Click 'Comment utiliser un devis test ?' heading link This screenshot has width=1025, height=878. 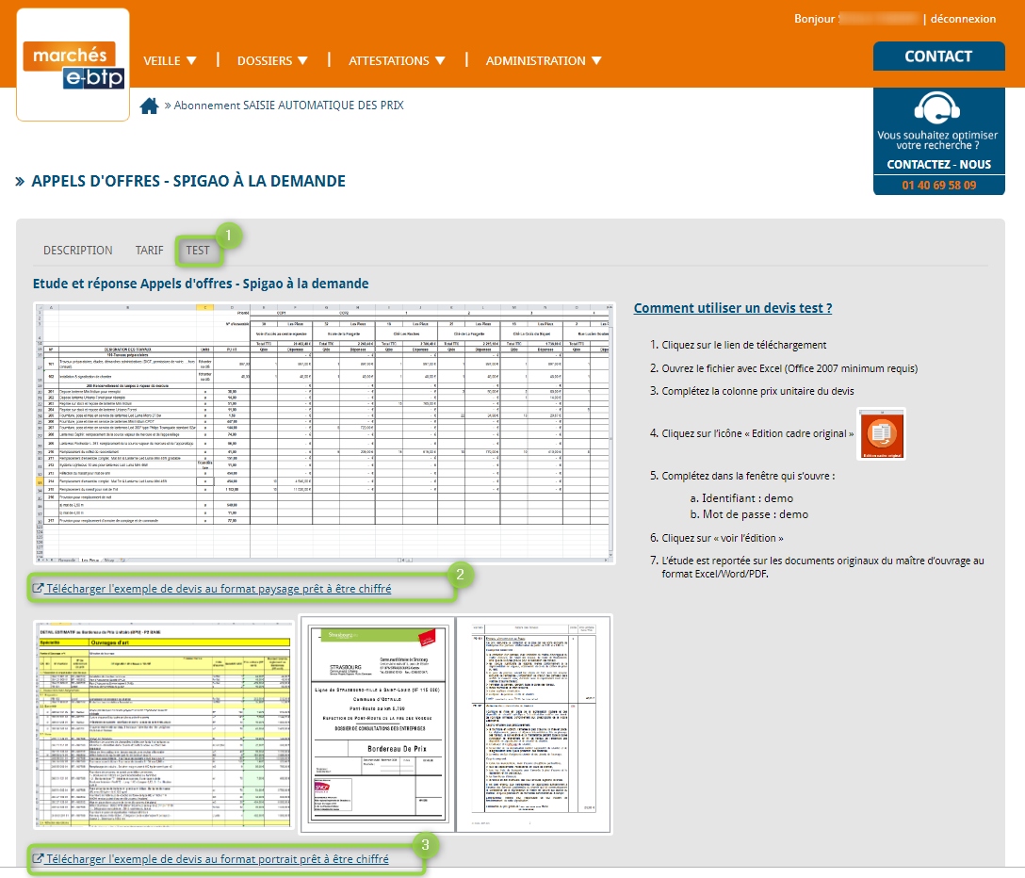(x=733, y=308)
